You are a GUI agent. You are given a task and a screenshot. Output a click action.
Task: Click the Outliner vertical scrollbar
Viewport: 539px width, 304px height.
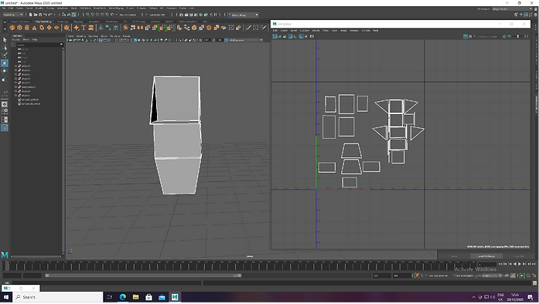(x=63, y=151)
